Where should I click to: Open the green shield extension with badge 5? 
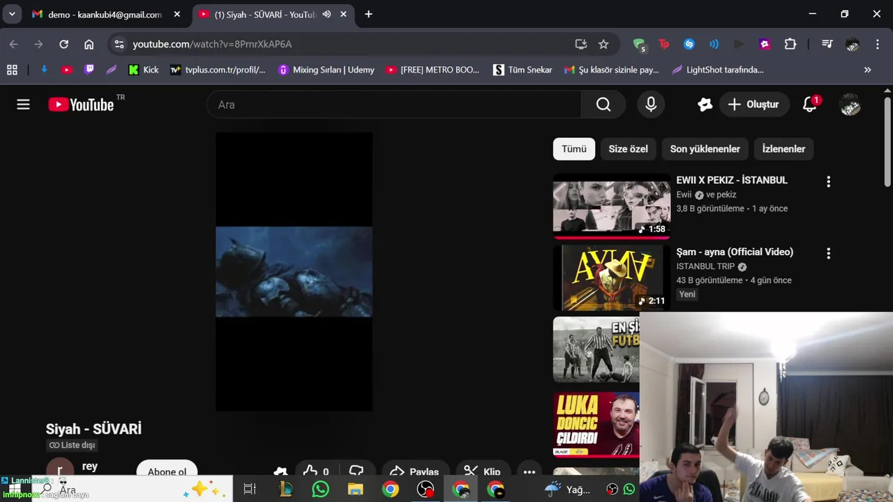(639, 45)
